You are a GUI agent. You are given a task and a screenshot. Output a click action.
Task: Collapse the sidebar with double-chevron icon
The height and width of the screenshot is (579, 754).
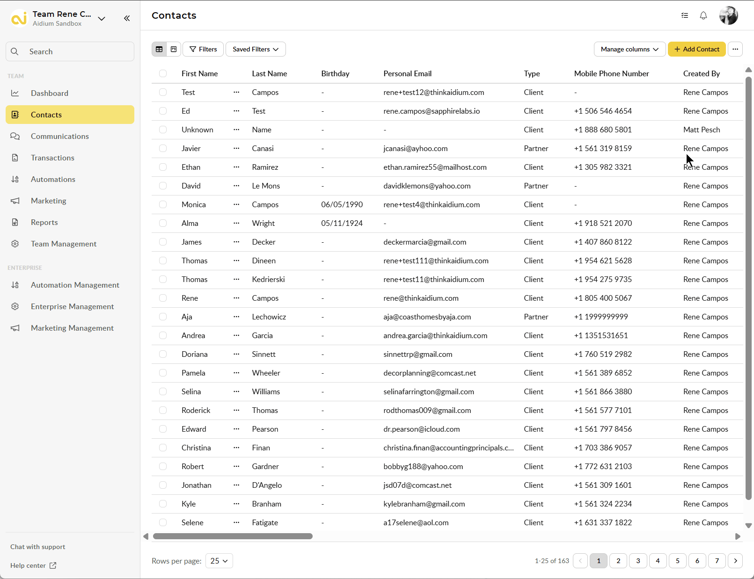[127, 18]
